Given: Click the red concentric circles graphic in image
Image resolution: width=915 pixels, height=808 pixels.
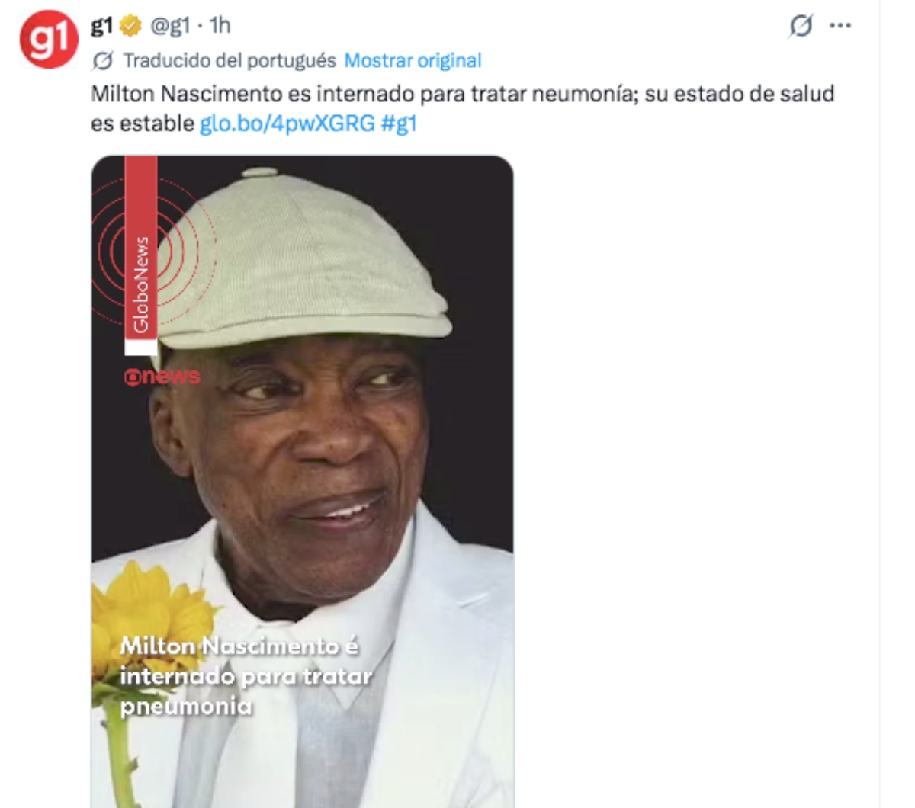Looking at the screenshot, I should point(151,252).
